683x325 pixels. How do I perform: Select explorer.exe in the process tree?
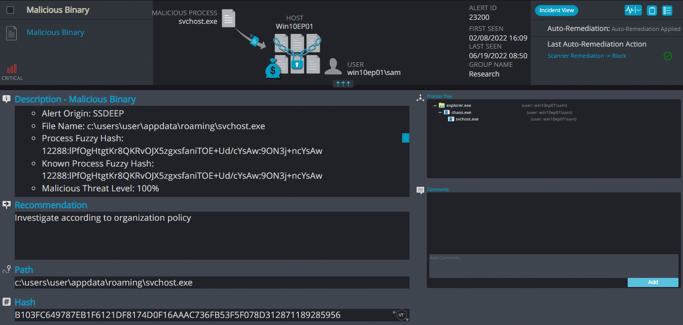459,105
